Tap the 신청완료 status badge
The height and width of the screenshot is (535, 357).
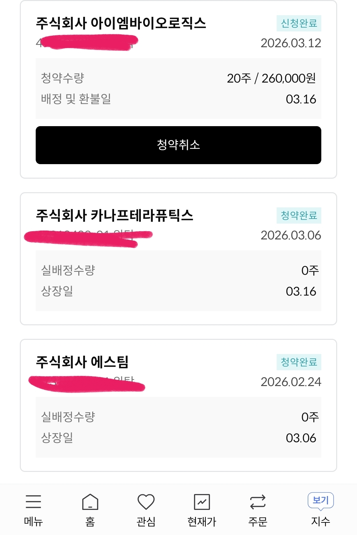coord(299,23)
